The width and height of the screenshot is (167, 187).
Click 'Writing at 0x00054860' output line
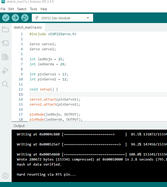92,154
